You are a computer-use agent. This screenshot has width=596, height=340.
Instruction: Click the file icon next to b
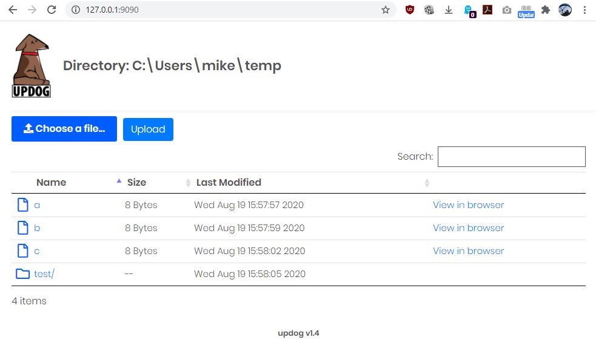click(x=23, y=227)
